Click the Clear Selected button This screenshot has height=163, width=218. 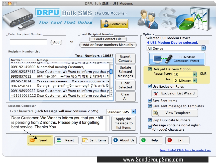tap(125, 85)
